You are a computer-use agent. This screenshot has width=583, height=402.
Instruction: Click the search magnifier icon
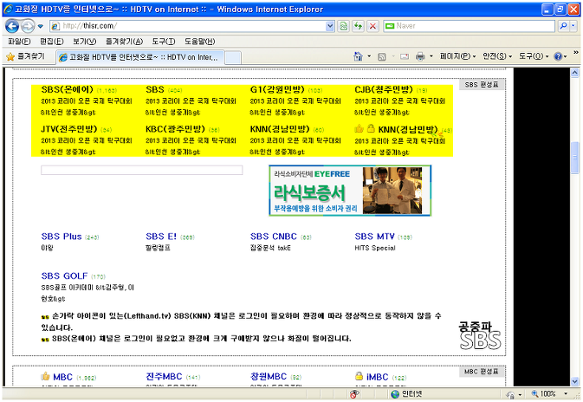563,26
